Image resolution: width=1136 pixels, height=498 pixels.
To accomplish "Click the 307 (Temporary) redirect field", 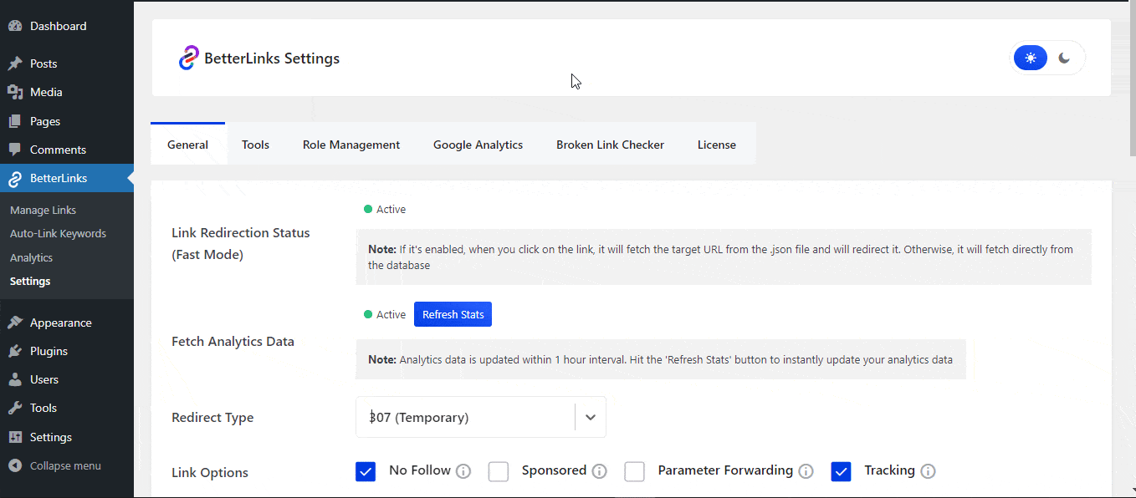I will 464,417.
